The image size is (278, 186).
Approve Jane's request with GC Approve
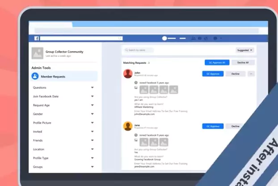point(213,126)
